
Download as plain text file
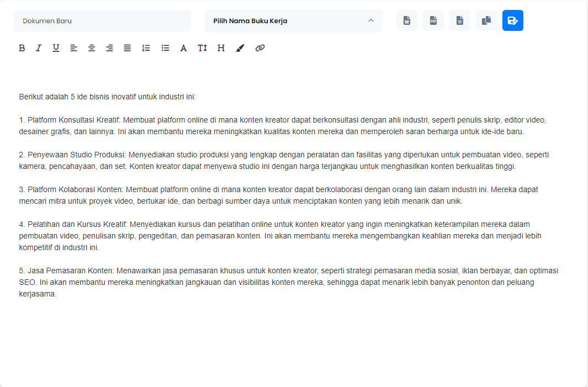460,21
